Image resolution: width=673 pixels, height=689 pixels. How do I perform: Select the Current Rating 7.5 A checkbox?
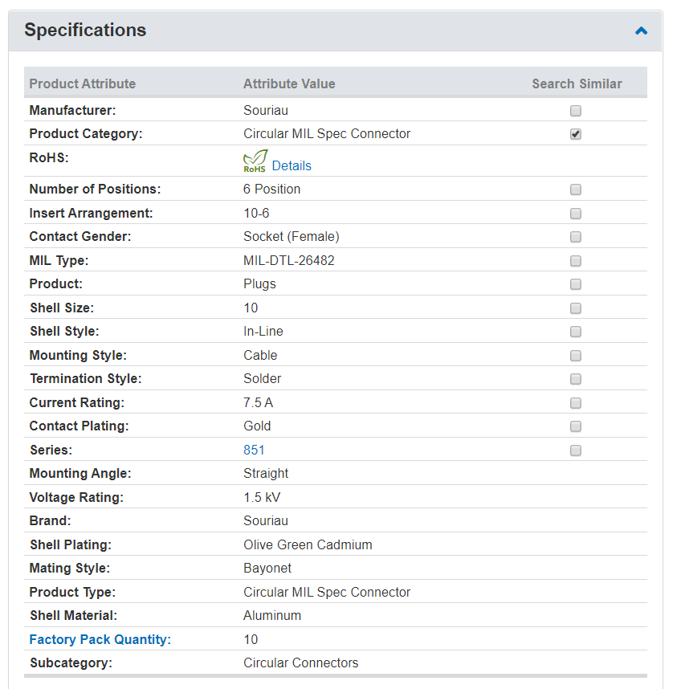575,403
